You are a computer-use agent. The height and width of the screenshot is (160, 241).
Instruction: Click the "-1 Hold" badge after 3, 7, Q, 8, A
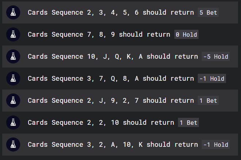212,79
